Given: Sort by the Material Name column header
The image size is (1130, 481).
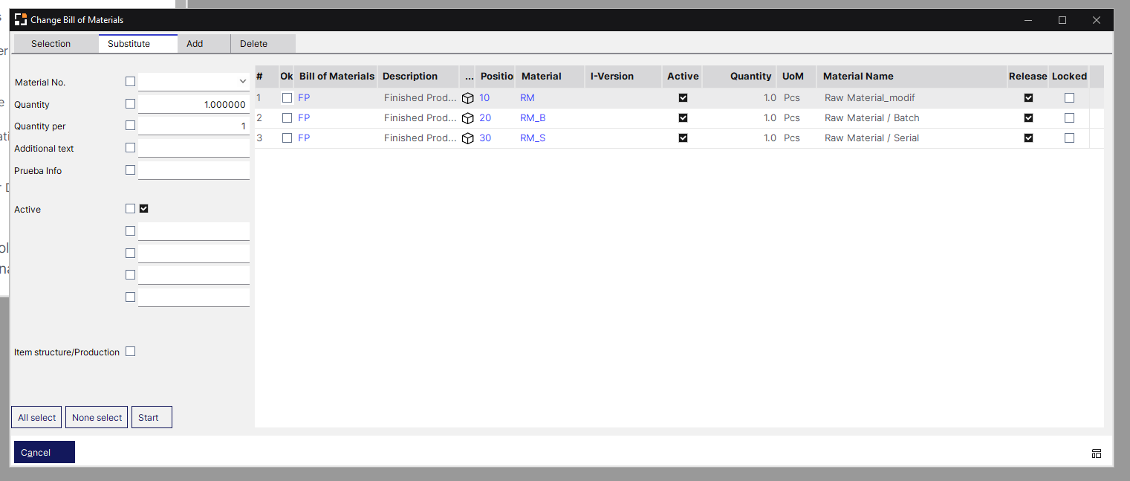Looking at the screenshot, I should click(x=858, y=77).
